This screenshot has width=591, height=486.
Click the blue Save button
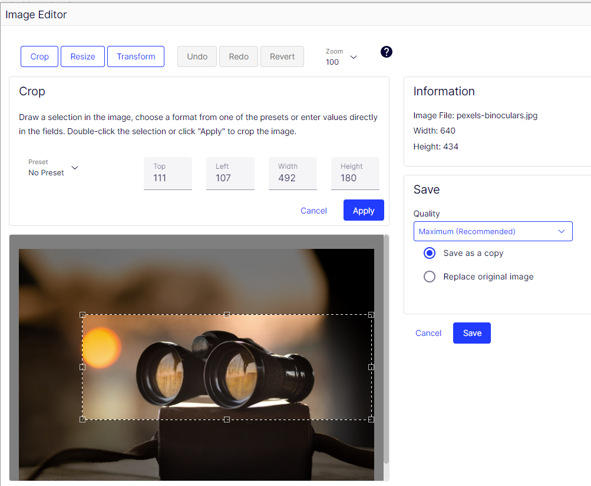click(x=471, y=333)
